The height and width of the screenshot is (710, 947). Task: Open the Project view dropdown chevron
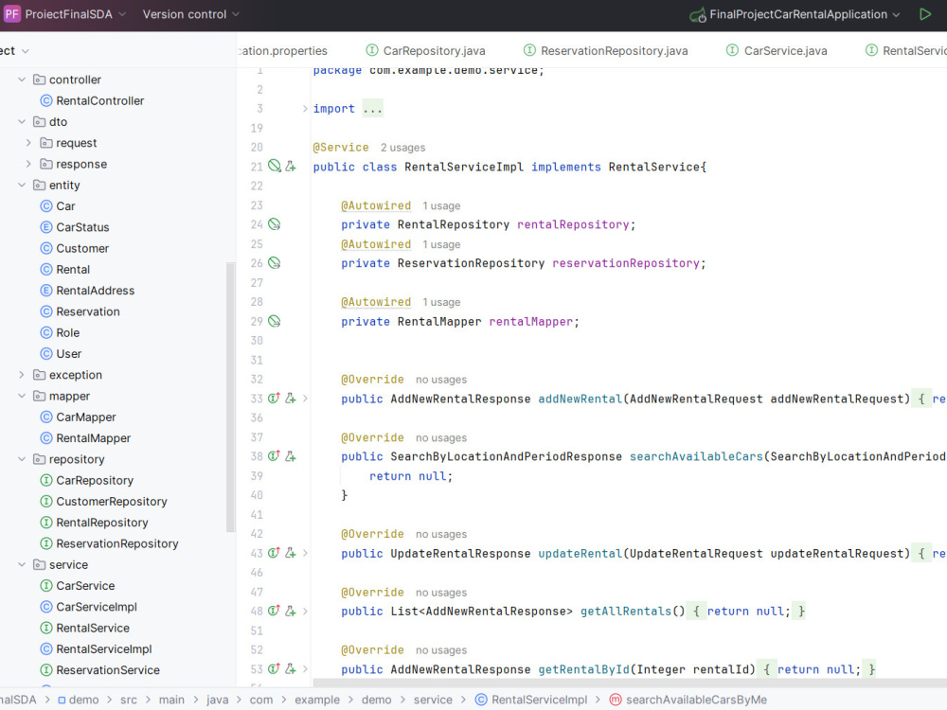(x=26, y=51)
